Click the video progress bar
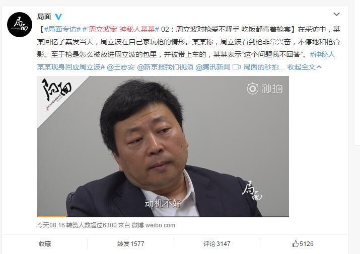The image size is (360, 254). click(163, 216)
